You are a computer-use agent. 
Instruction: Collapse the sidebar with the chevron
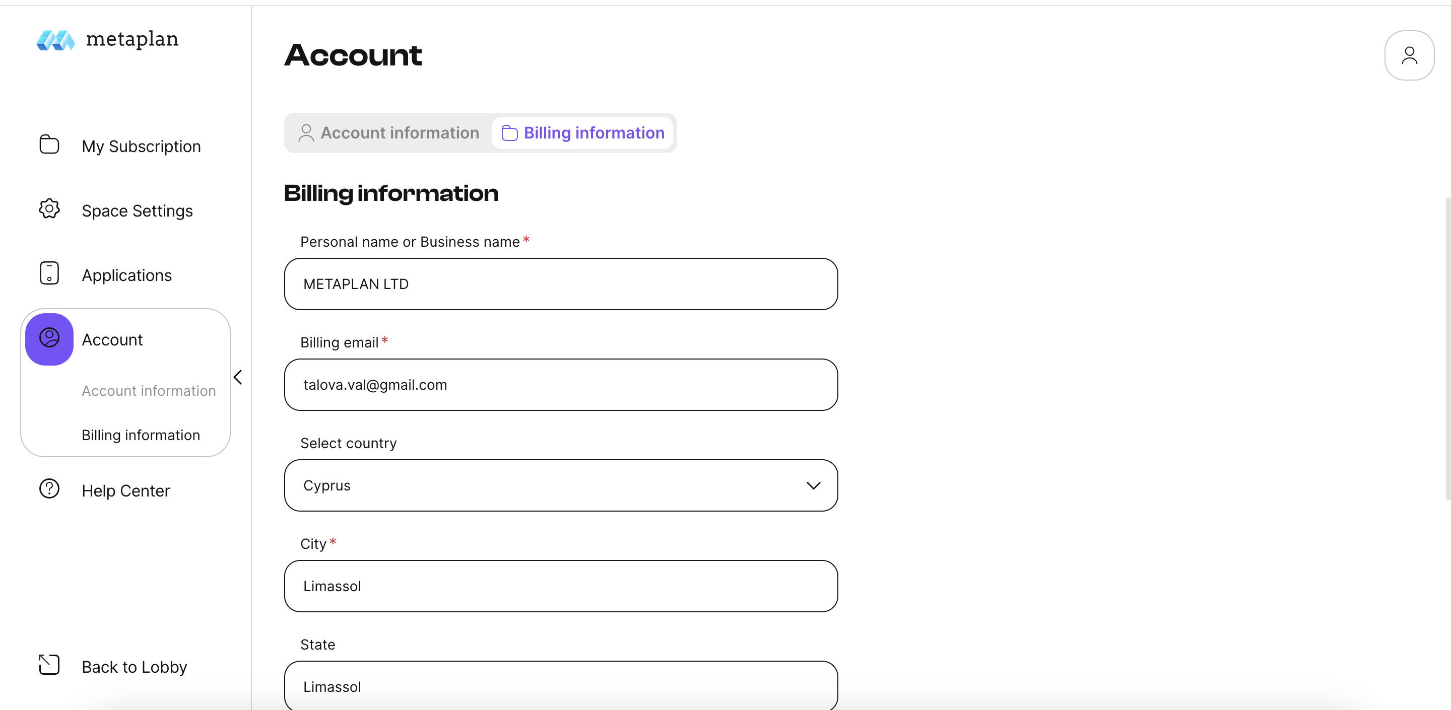238,377
